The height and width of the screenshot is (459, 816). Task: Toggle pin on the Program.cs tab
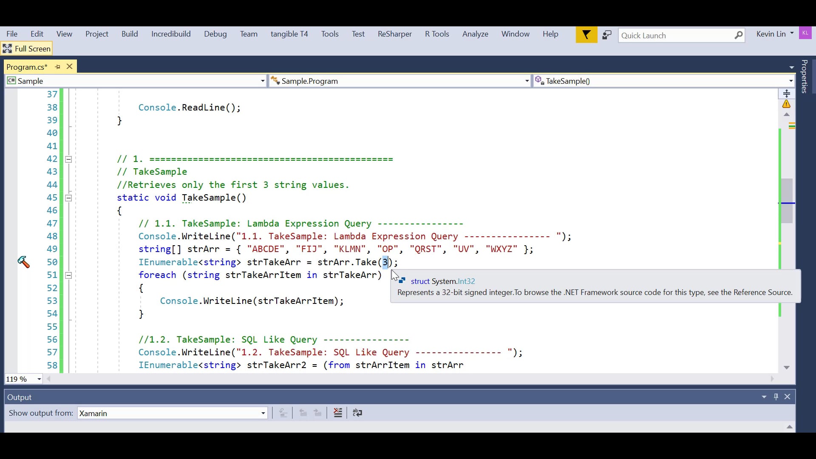pyautogui.click(x=58, y=67)
